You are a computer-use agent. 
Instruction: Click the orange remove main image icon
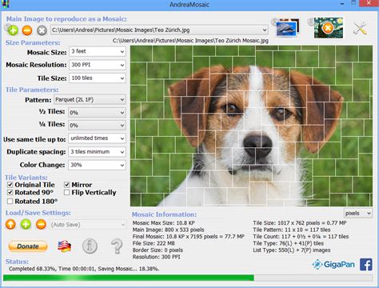[27, 30]
